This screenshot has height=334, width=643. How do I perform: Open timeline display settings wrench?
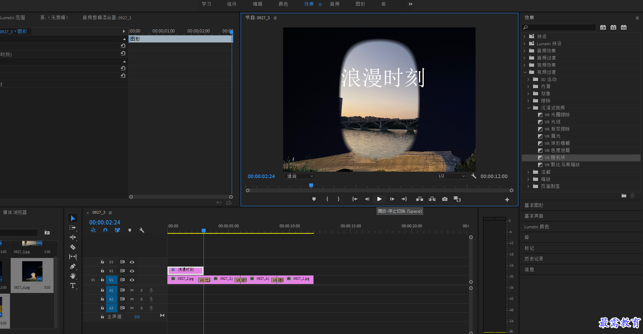coord(142,230)
